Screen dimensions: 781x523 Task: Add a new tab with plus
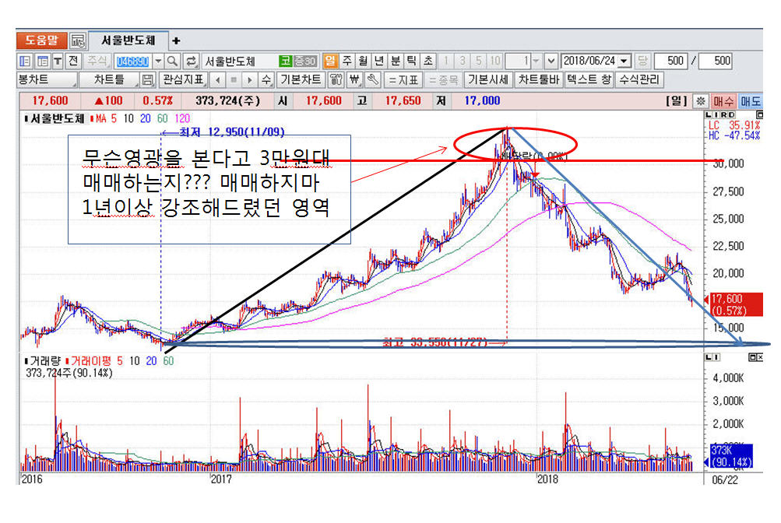click(176, 40)
